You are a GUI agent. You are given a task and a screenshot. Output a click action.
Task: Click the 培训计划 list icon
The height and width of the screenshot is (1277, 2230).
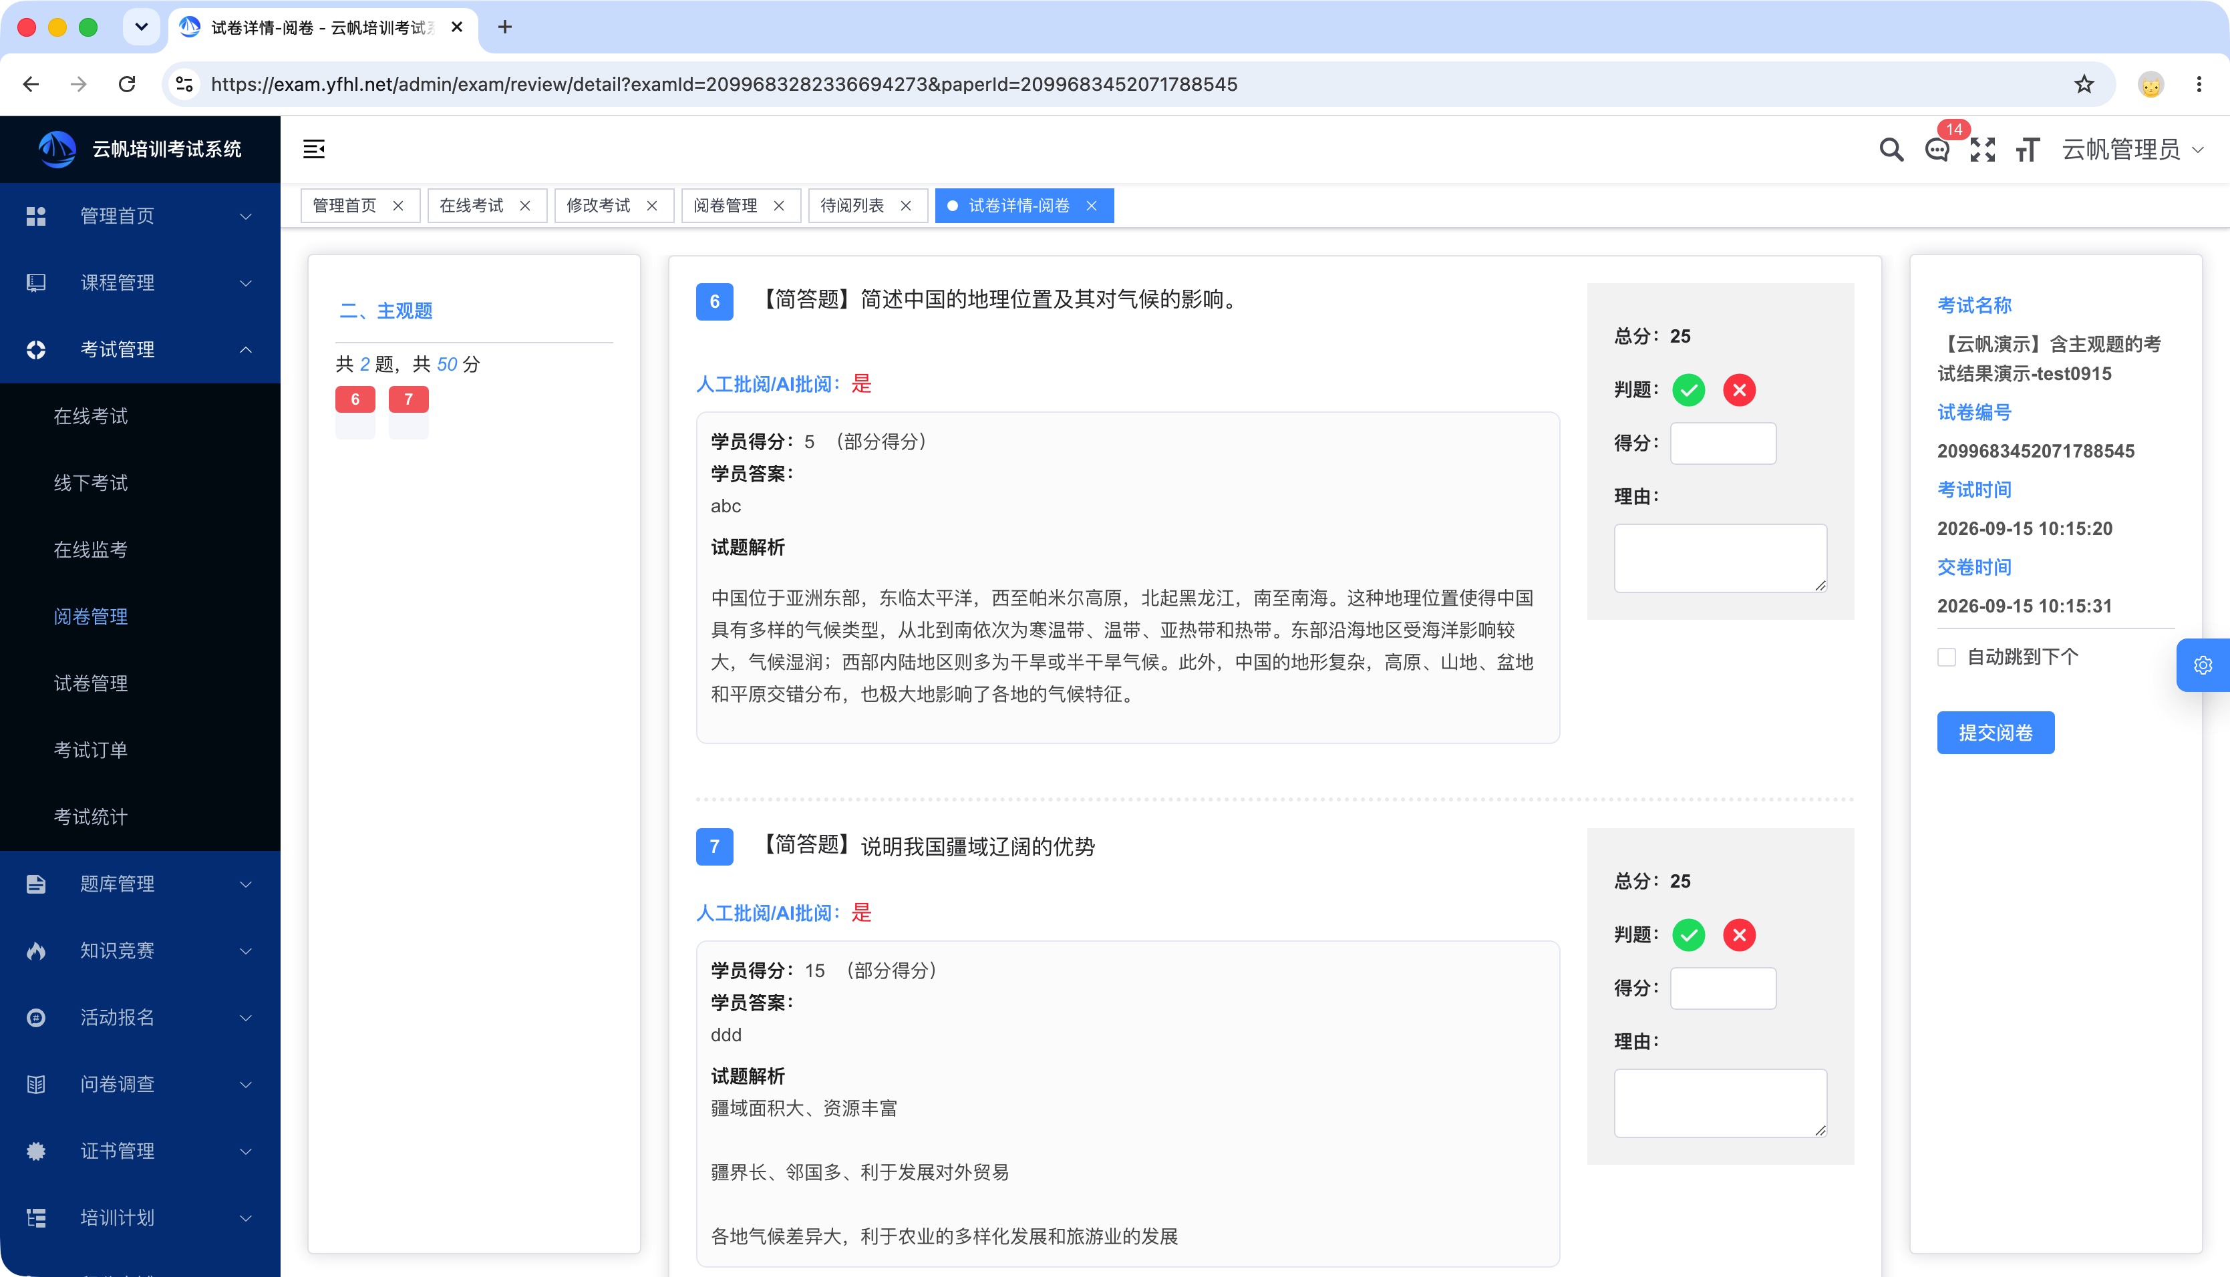tap(36, 1218)
